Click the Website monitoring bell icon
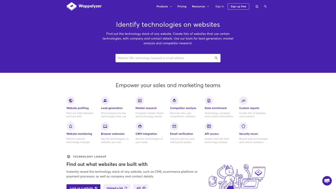336x189 pixels. coord(70,126)
